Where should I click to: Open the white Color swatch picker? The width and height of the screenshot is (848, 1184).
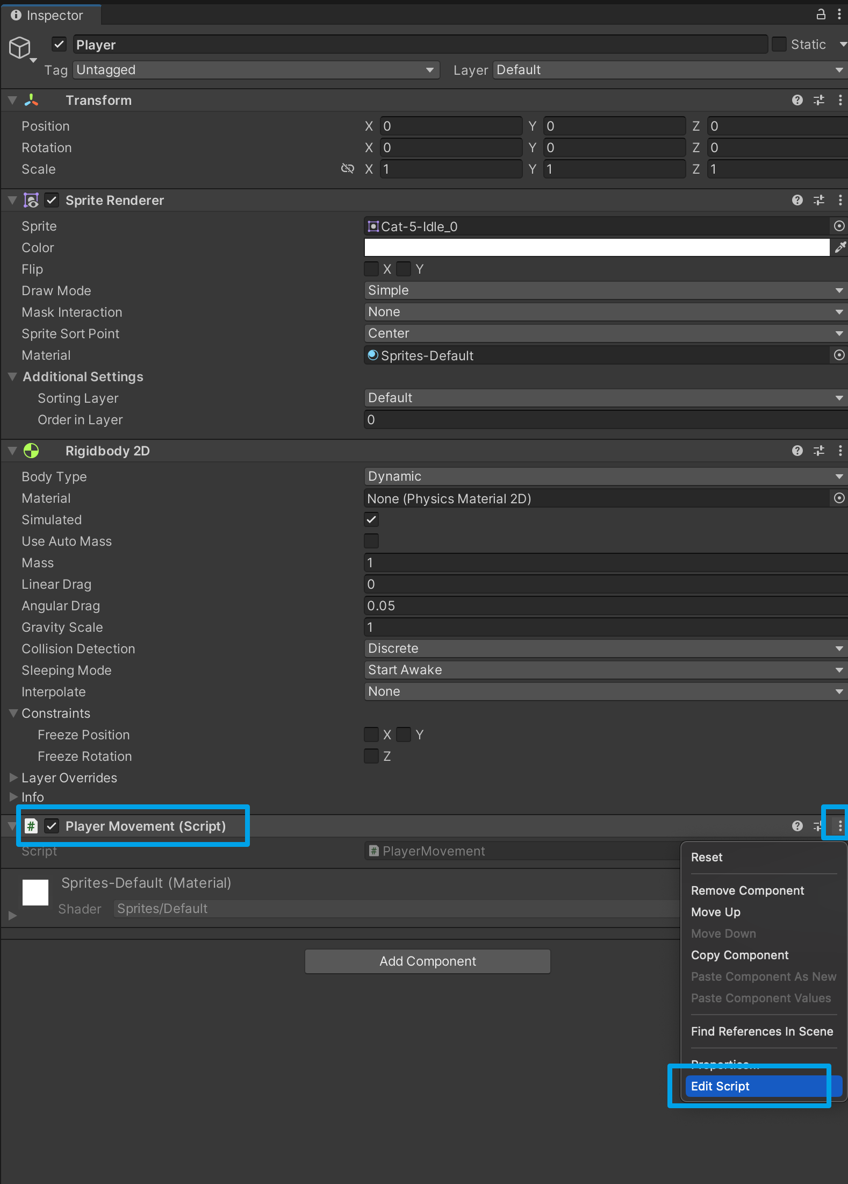[x=597, y=247]
